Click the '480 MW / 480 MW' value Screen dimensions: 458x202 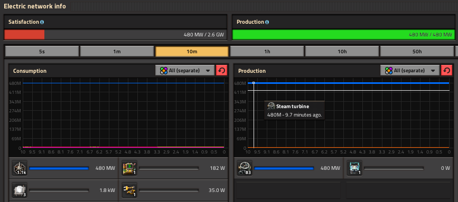(x=430, y=35)
